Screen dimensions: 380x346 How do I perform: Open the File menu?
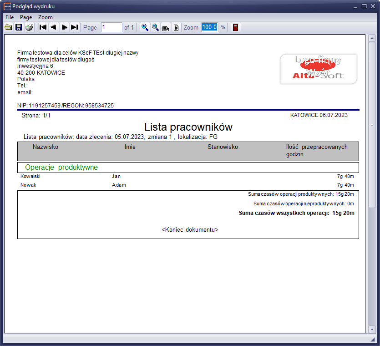click(x=10, y=17)
